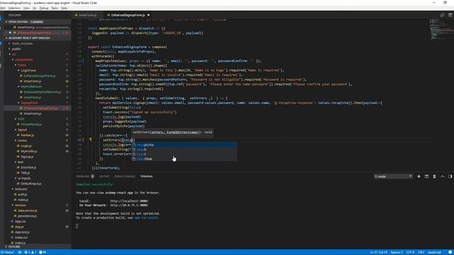Switch to the OUTPUT panel tab
The image size is (454, 255).
coord(104,176)
